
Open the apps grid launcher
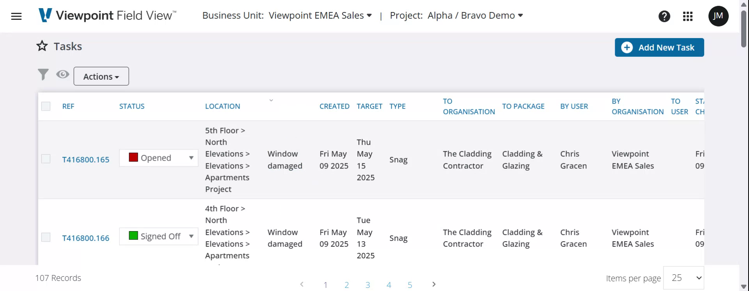(x=688, y=16)
